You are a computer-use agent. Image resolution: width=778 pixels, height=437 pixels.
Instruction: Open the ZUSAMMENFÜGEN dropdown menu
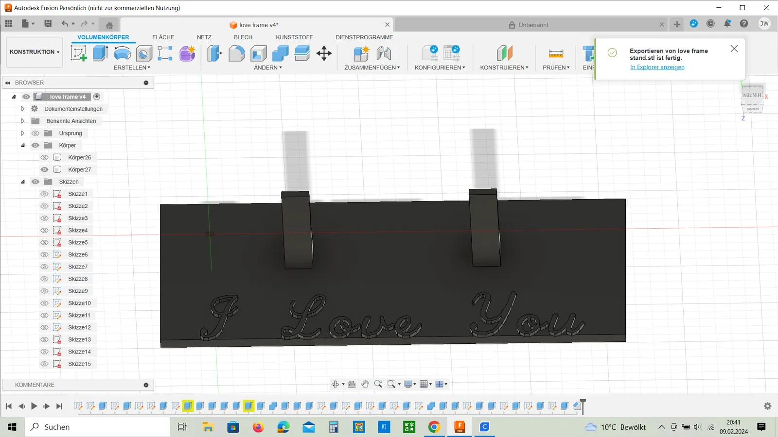pyautogui.click(x=372, y=67)
